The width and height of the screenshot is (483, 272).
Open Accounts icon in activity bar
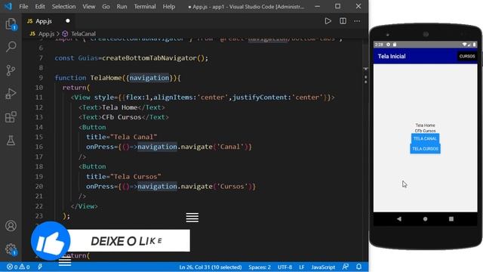[x=11, y=226]
